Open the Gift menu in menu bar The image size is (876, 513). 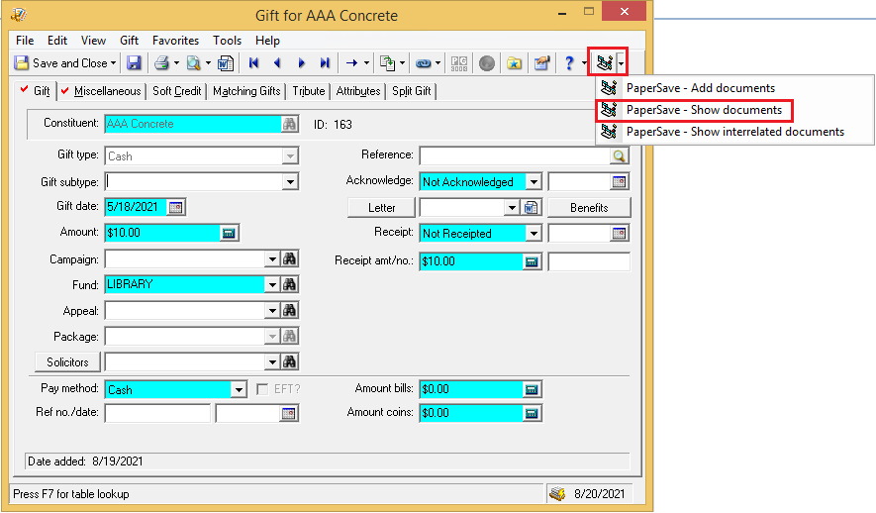tap(129, 41)
